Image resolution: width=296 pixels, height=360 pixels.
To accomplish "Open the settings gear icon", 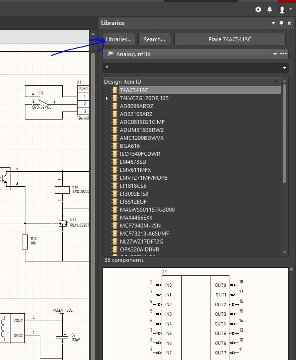I will tap(258, 9).
